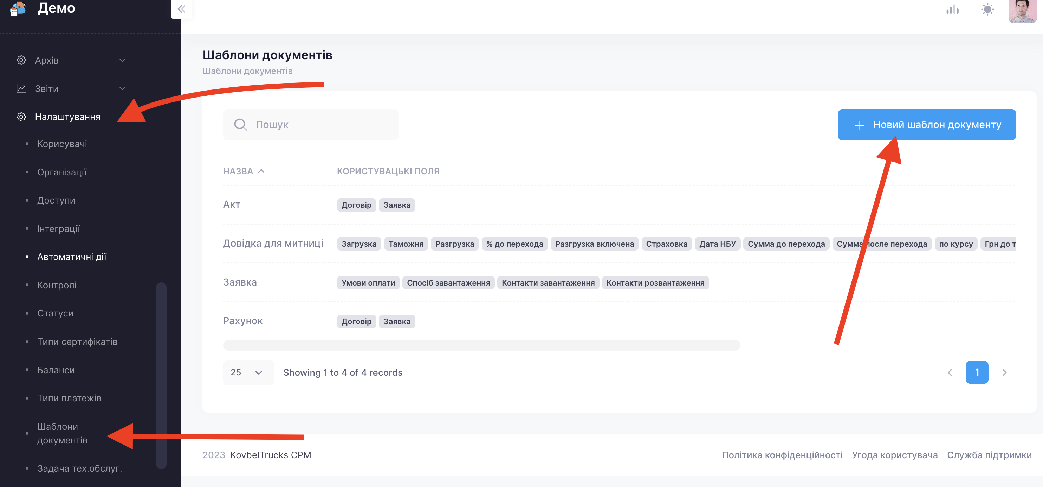The image size is (1043, 487).
Task: Focus the Пошук search field
Action: tap(320, 125)
